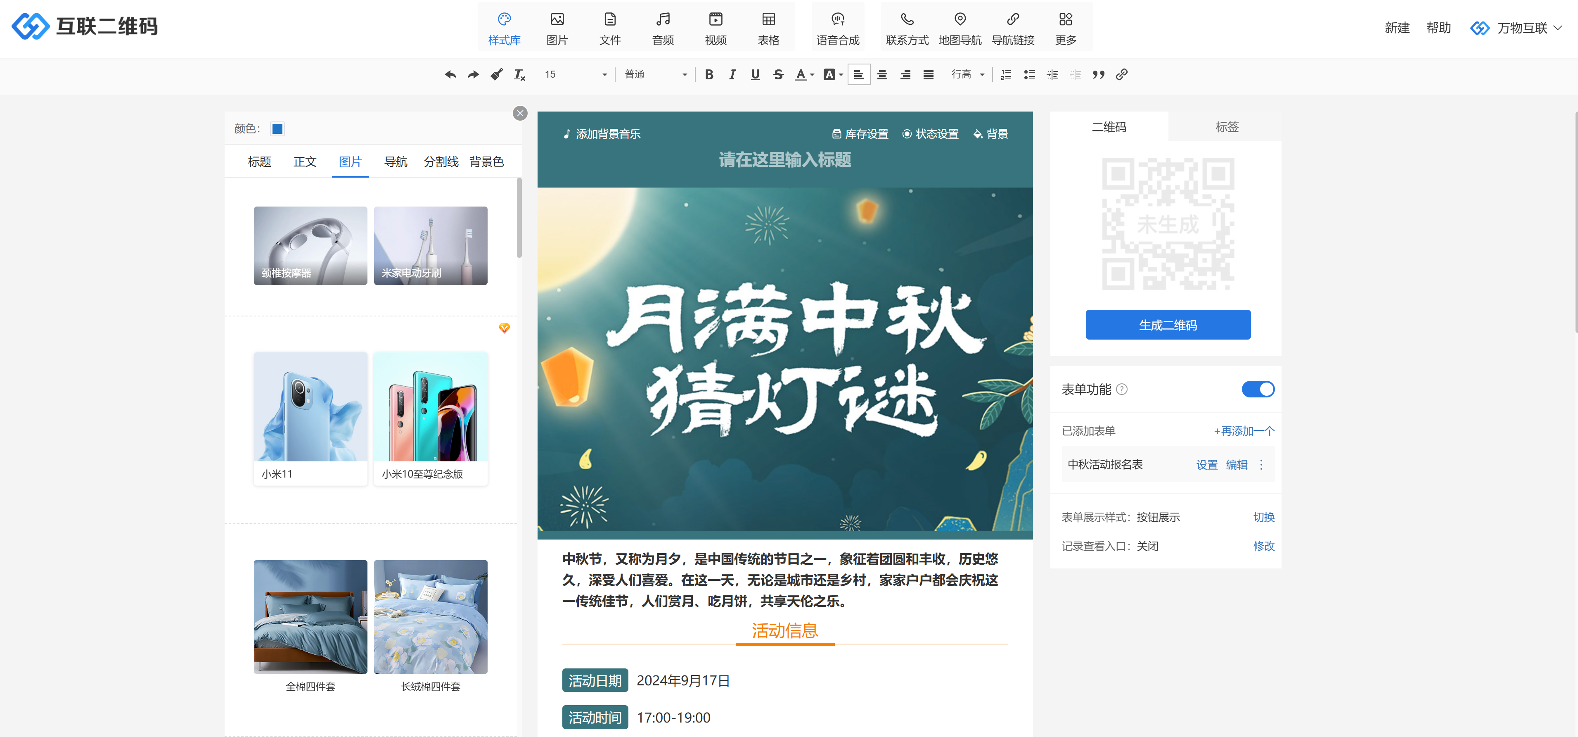Image resolution: width=1578 pixels, height=737 pixels.
Task: Open the 语音合成 voice synthesis tool
Action: (x=837, y=28)
